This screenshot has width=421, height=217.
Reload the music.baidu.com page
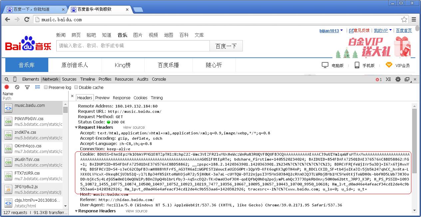(x=27, y=20)
